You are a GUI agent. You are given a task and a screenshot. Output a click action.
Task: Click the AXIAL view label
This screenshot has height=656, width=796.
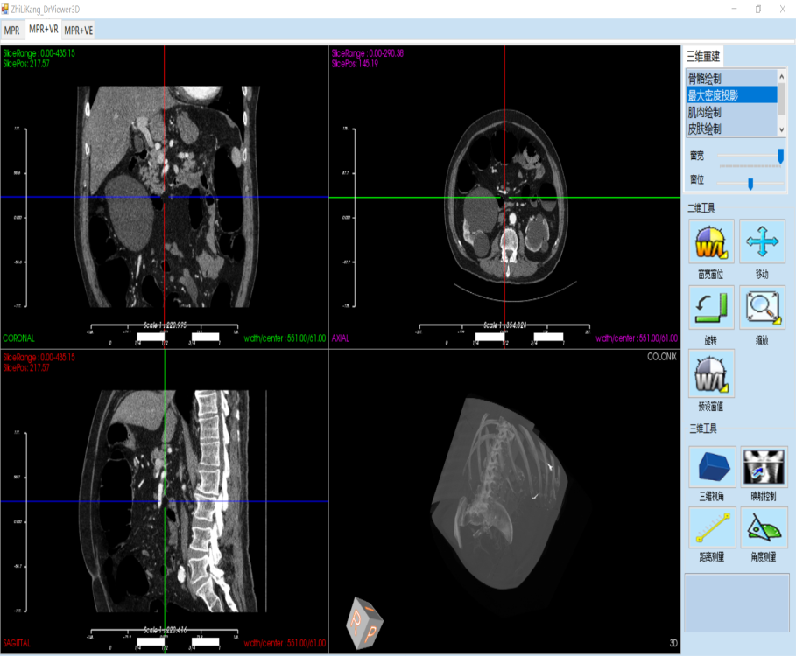(341, 338)
